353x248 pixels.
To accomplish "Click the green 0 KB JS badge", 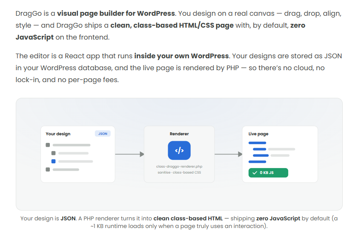I will 268,173.
